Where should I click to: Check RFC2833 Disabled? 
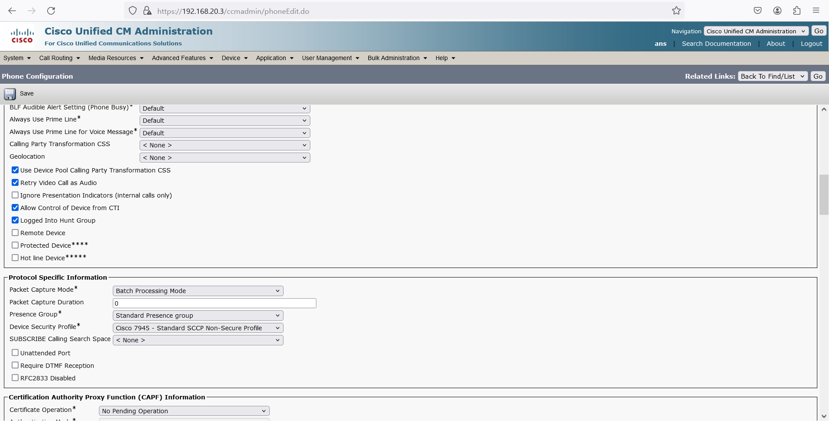[15, 378]
